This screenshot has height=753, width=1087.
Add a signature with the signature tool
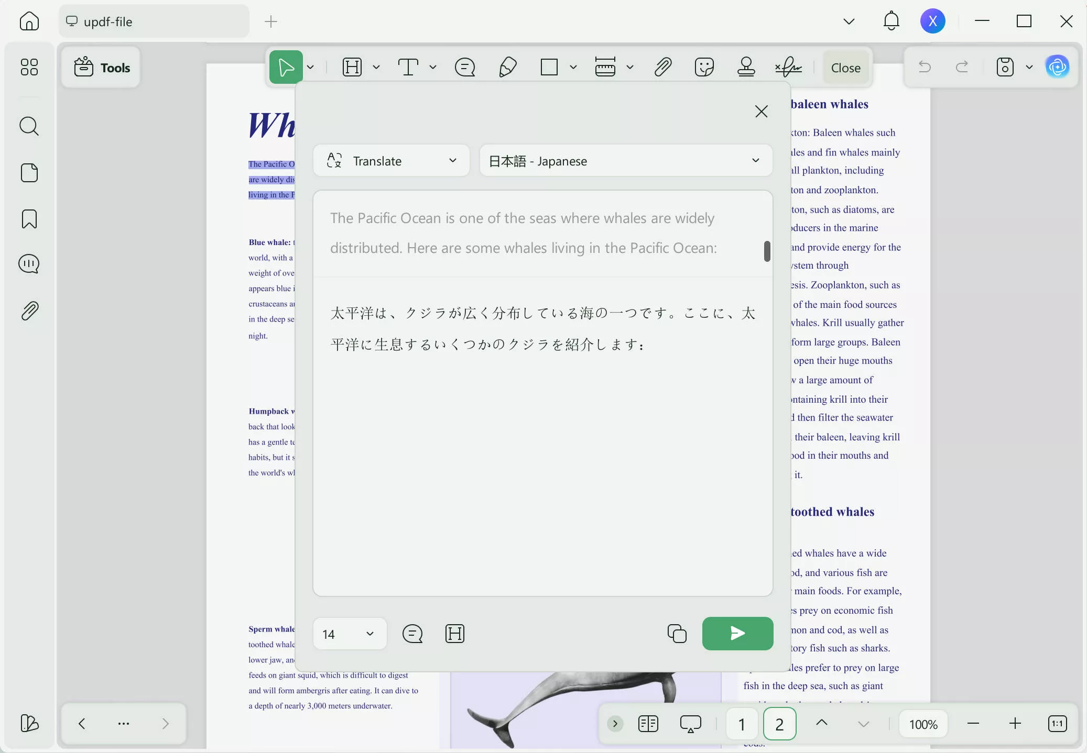[x=788, y=67]
